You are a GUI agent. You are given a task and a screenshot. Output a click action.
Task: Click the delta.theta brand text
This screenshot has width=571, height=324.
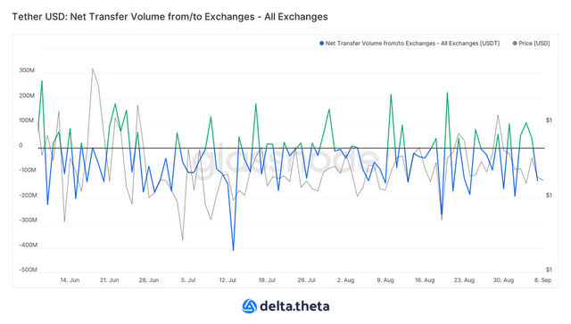(294, 306)
